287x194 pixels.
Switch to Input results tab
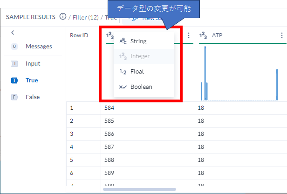tap(33, 63)
